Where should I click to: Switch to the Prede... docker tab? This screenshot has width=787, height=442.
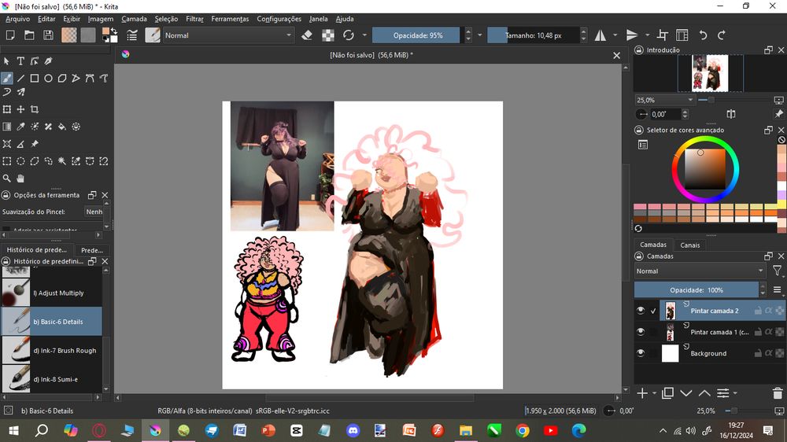92,249
